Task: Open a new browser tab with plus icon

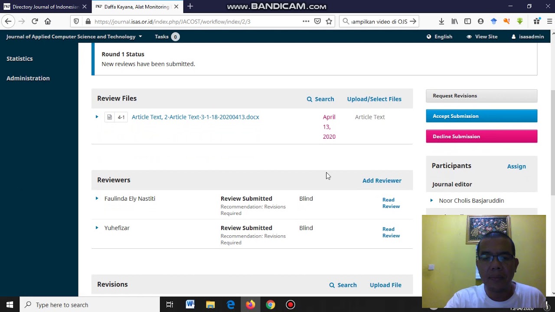Action: coord(190,6)
